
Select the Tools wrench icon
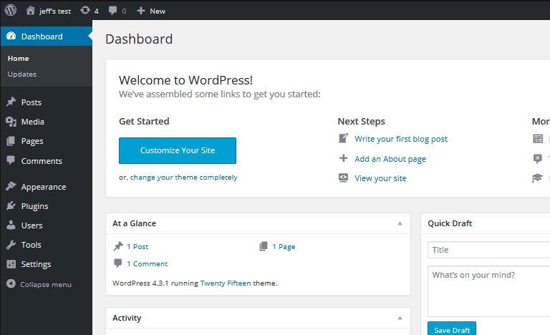pyautogui.click(x=11, y=245)
